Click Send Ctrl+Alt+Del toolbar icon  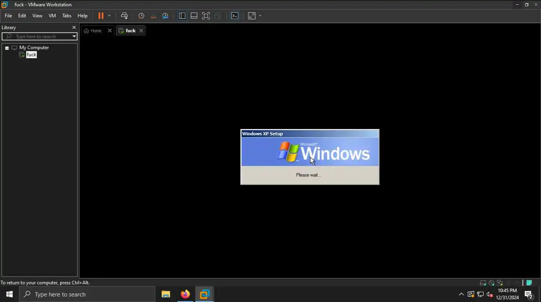124,16
